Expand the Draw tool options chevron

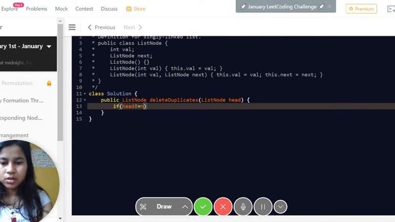[185, 207]
